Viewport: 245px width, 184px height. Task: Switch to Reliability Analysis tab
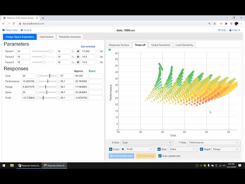(70, 37)
